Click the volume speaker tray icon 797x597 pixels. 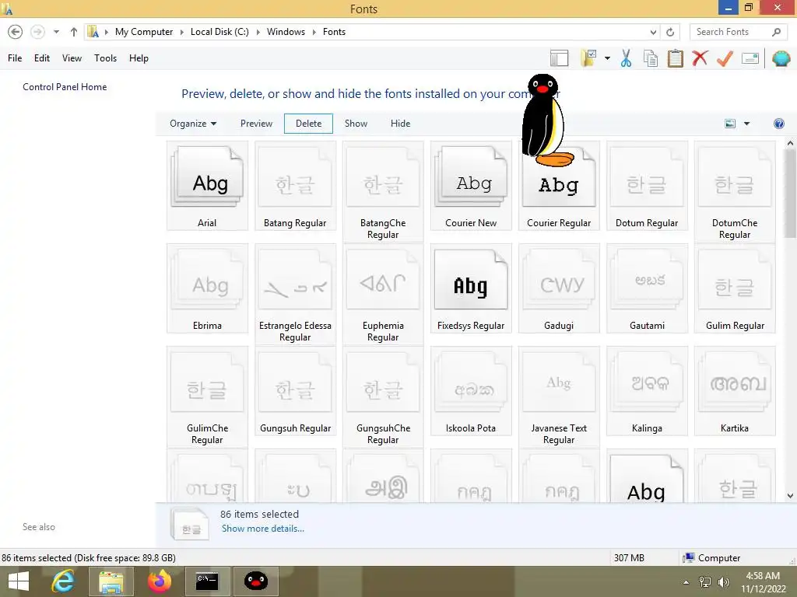click(x=724, y=582)
